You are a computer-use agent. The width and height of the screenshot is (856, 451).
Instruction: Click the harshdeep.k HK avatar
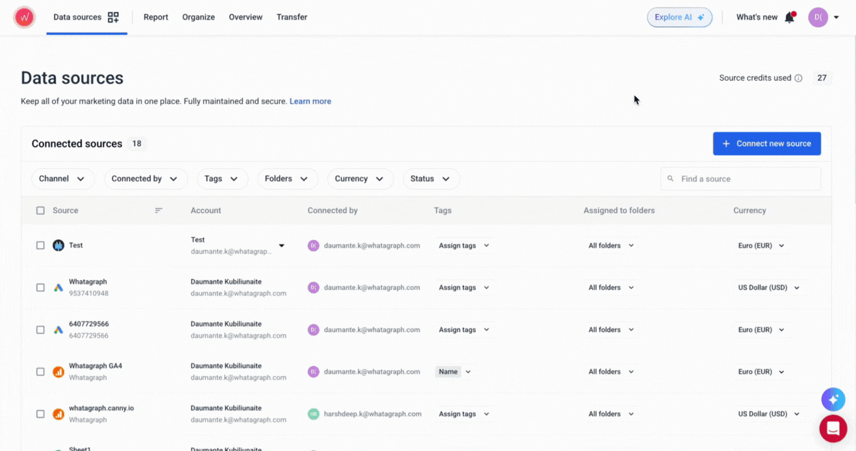pyautogui.click(x=314, y=414)
